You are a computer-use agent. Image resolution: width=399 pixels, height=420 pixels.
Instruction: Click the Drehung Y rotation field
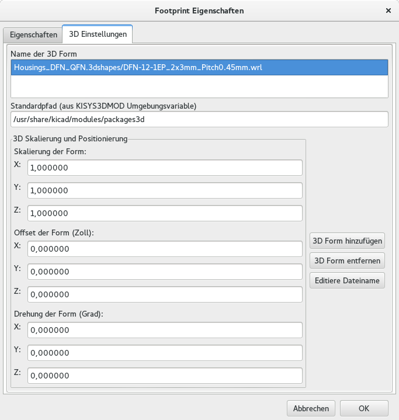pyautogui.click(x=165, y=353)
